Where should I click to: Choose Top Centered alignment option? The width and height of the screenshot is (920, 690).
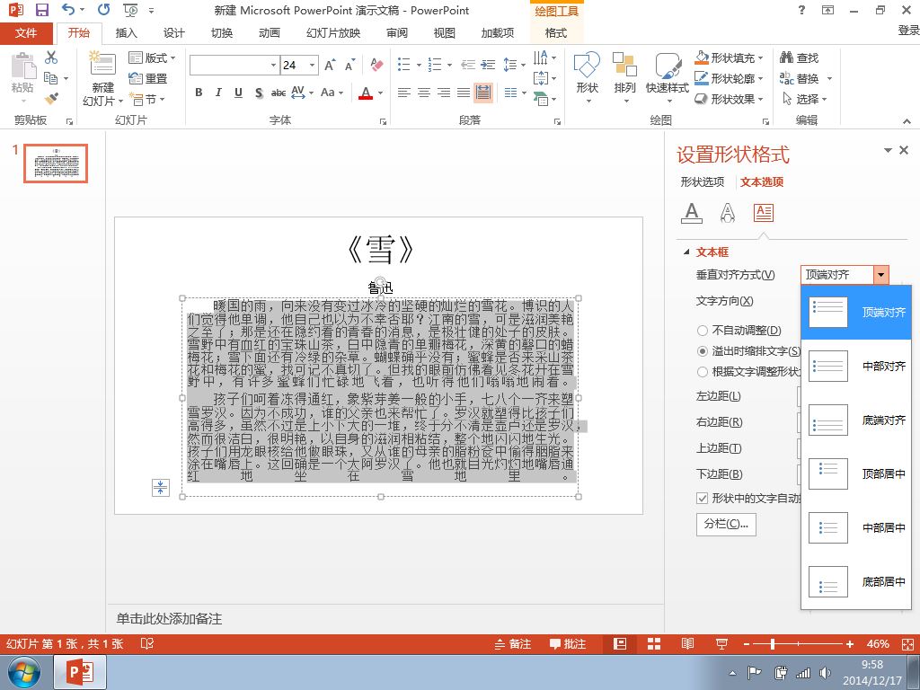pyautogui.click(x=855, y=473)
